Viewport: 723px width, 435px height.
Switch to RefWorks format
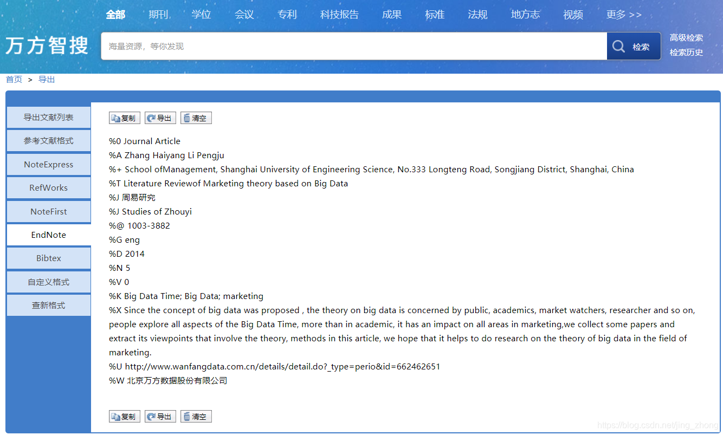49,188
